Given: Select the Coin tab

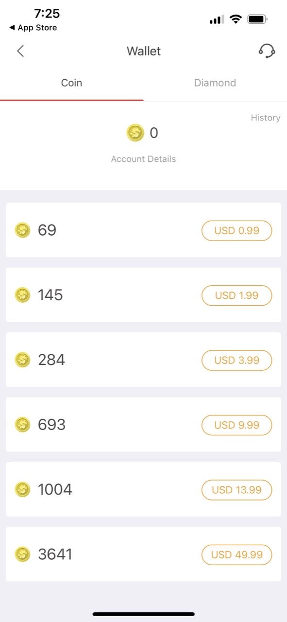Looking at the screenshot, I should click(71, 83).
